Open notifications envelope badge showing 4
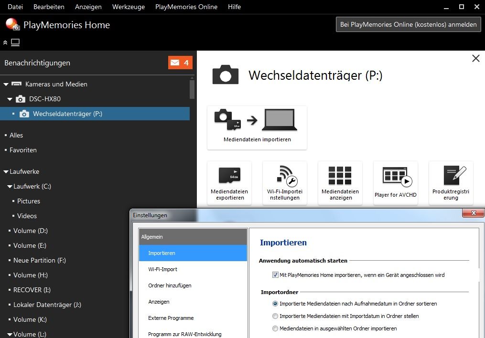The width and height of the screenshot is (485, 338). 180,63
